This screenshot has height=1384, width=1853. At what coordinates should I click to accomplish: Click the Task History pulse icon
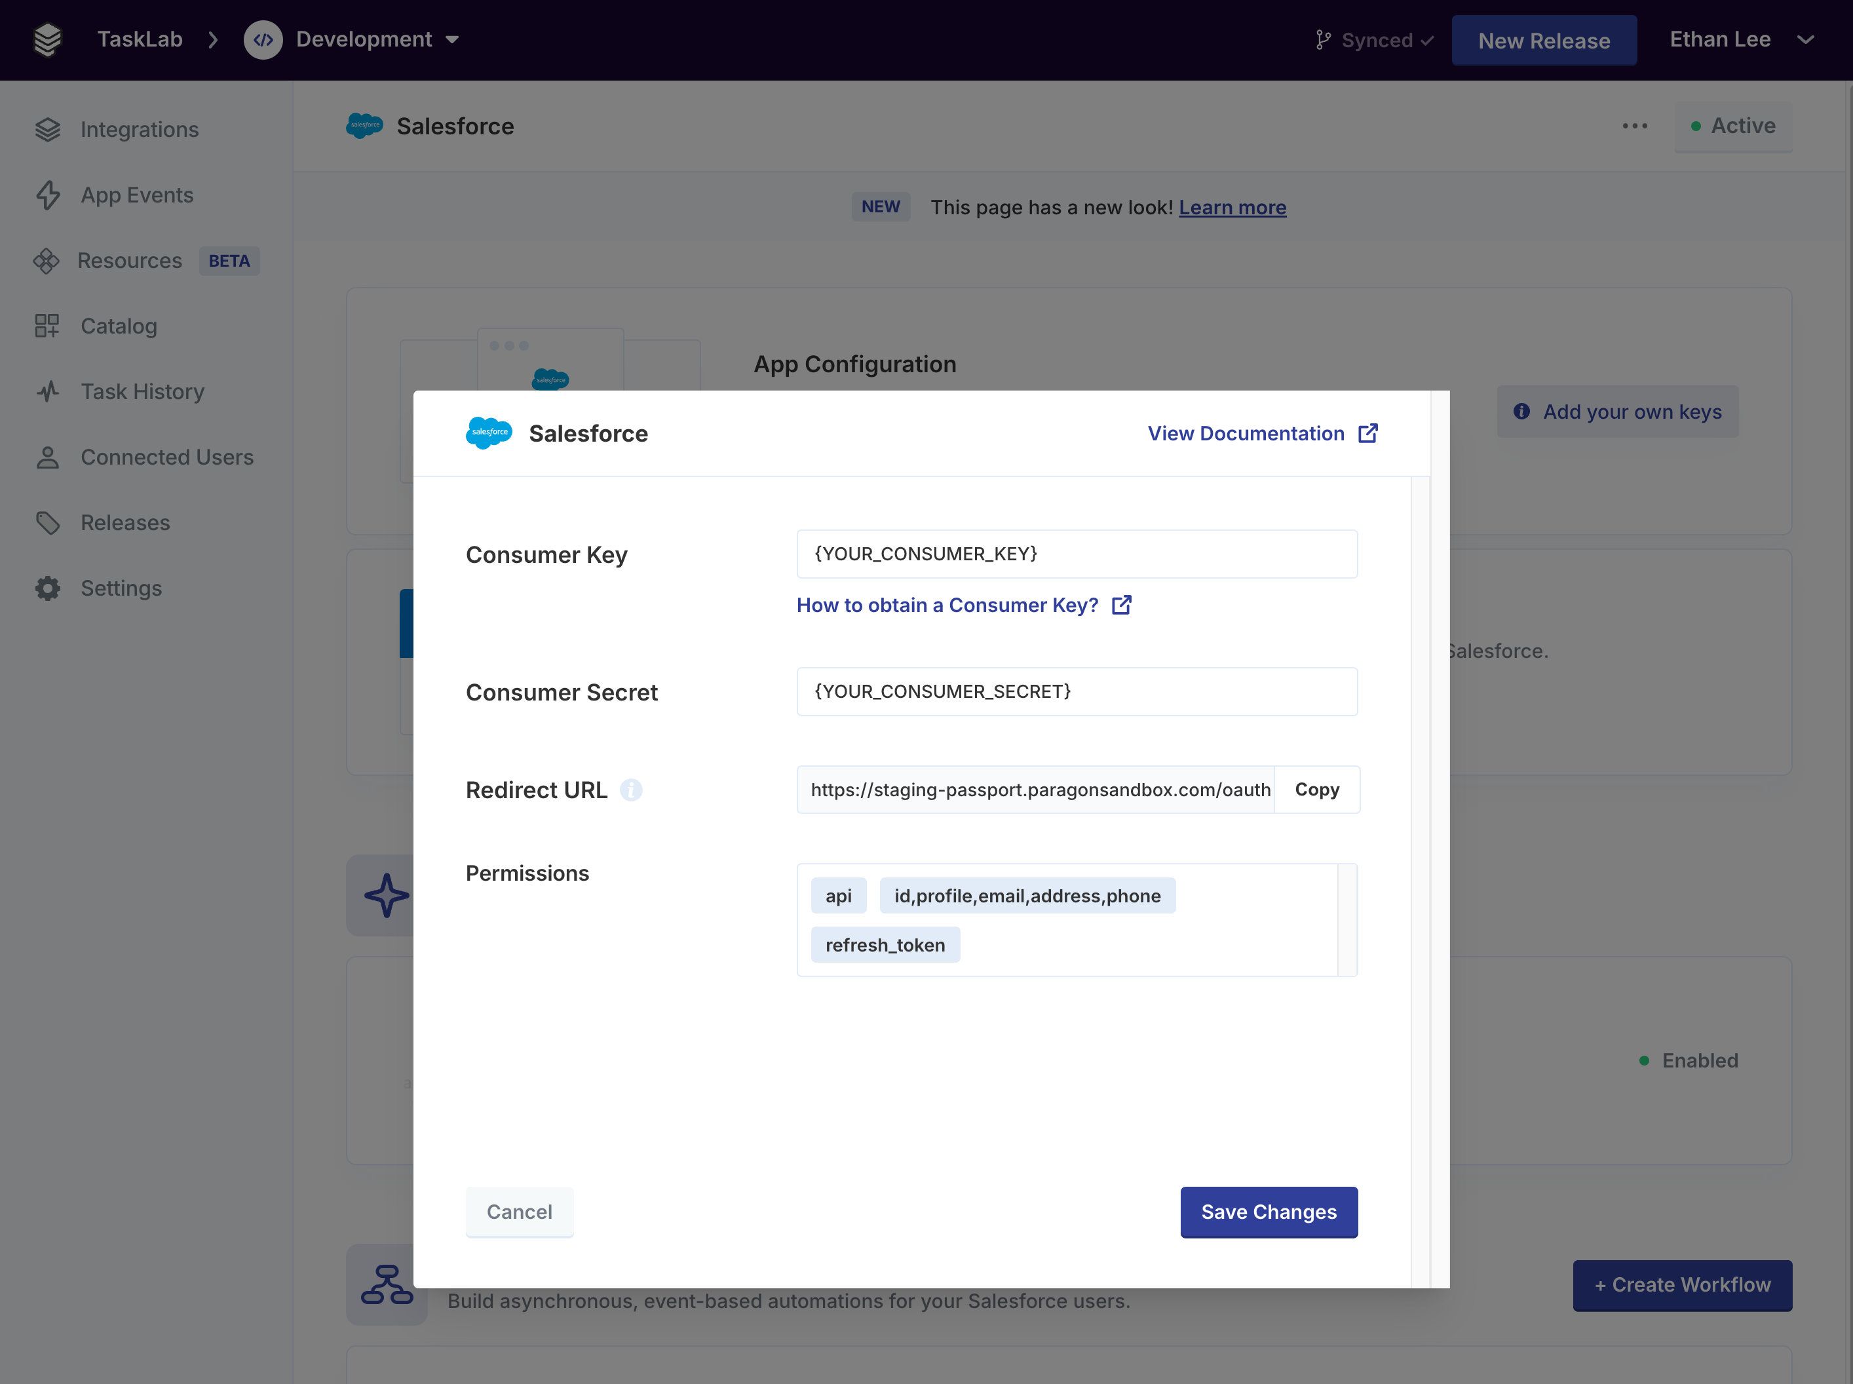point(48,391)
